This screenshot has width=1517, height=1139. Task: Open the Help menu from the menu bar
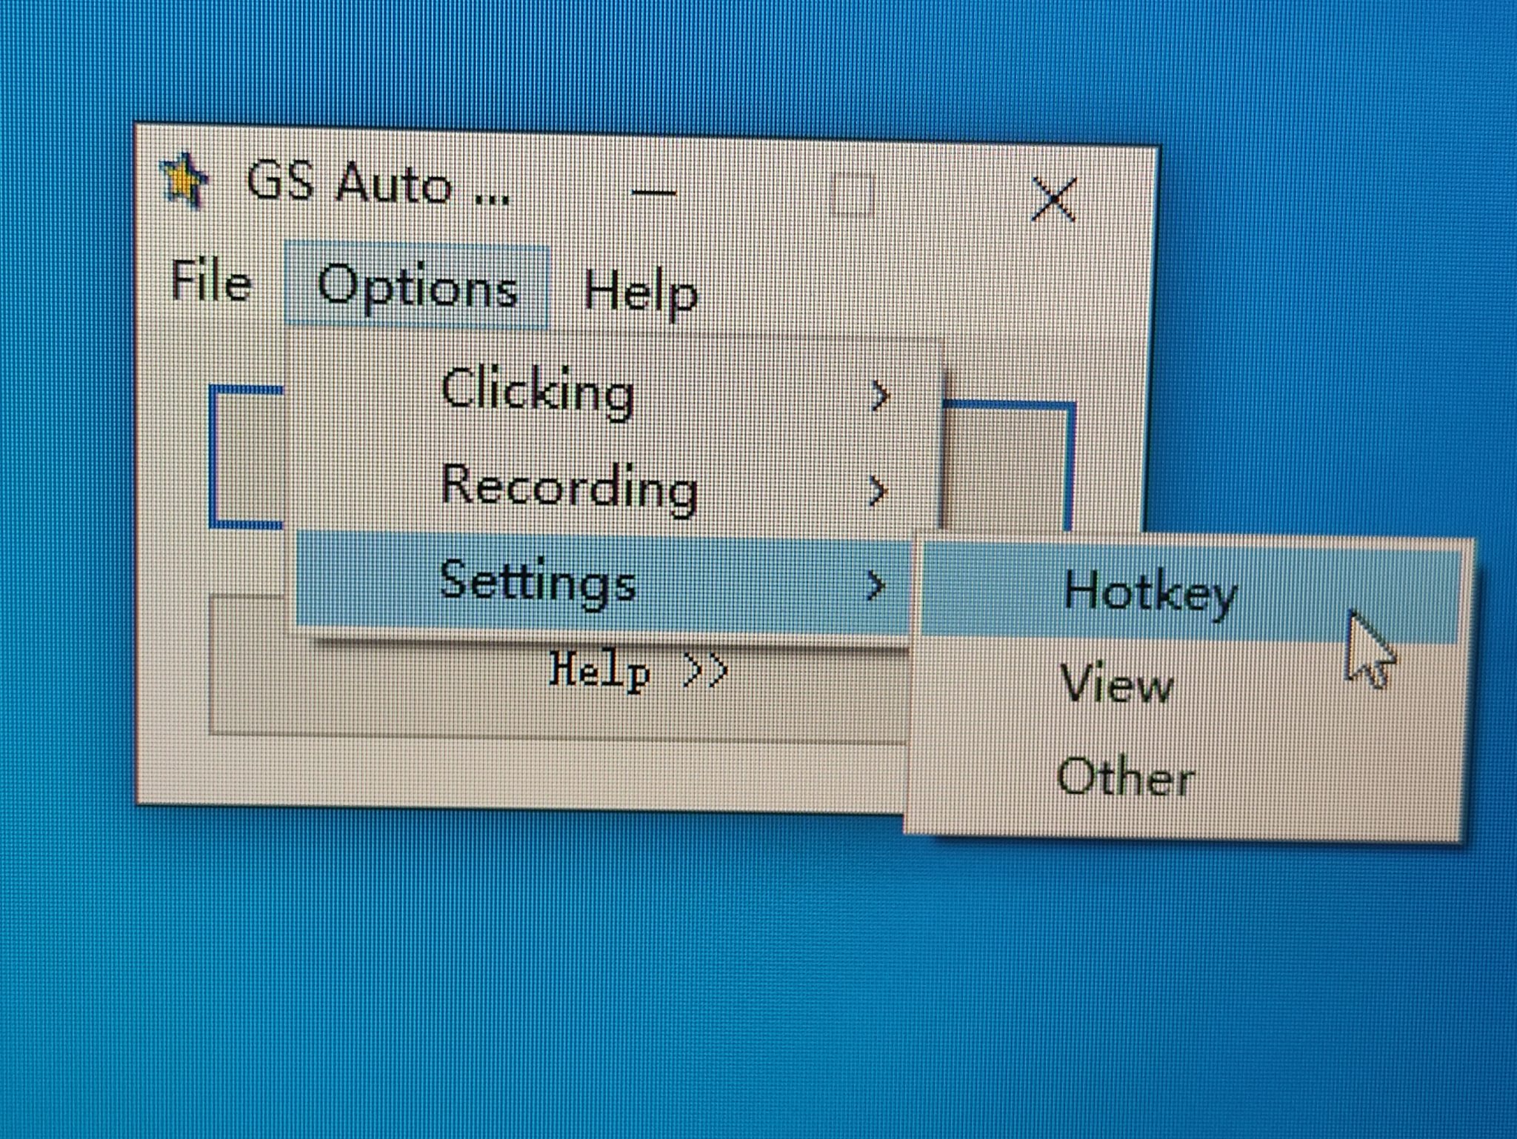(x=641, y=295)
